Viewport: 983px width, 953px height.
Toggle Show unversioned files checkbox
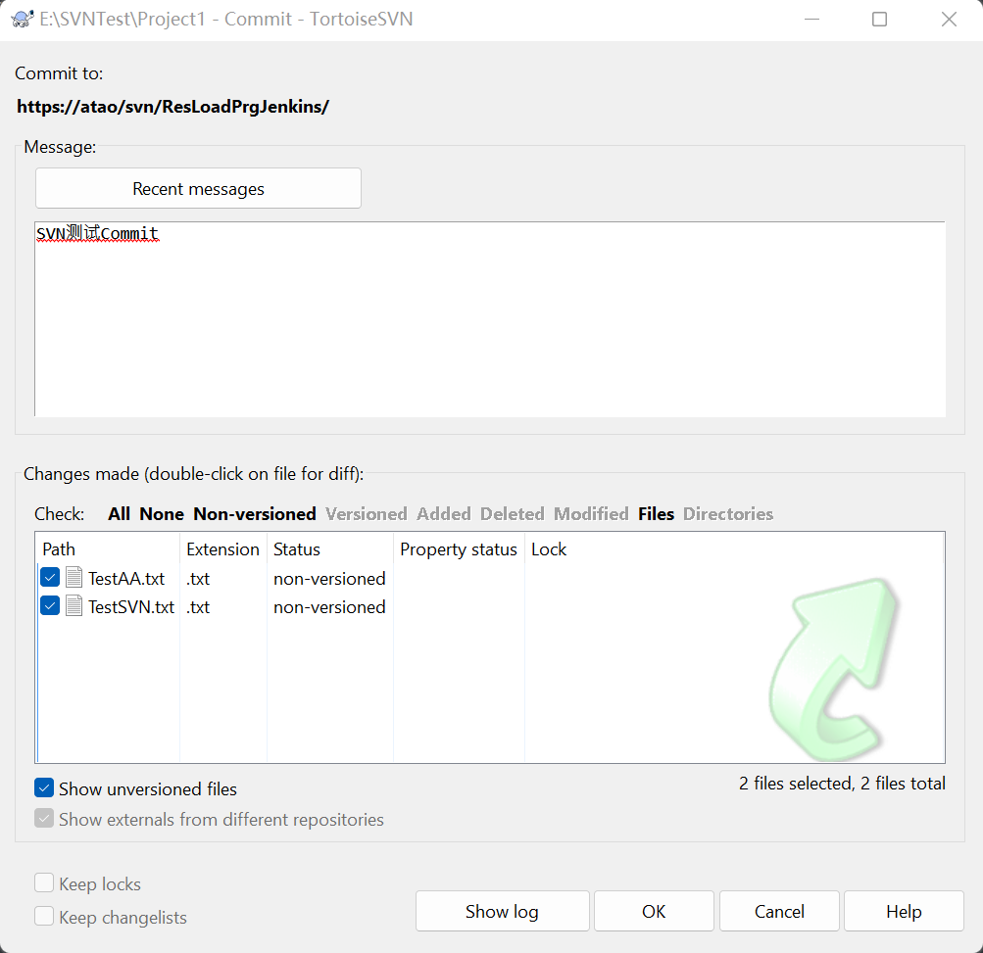pyautogui.click(x=44, y=788)
